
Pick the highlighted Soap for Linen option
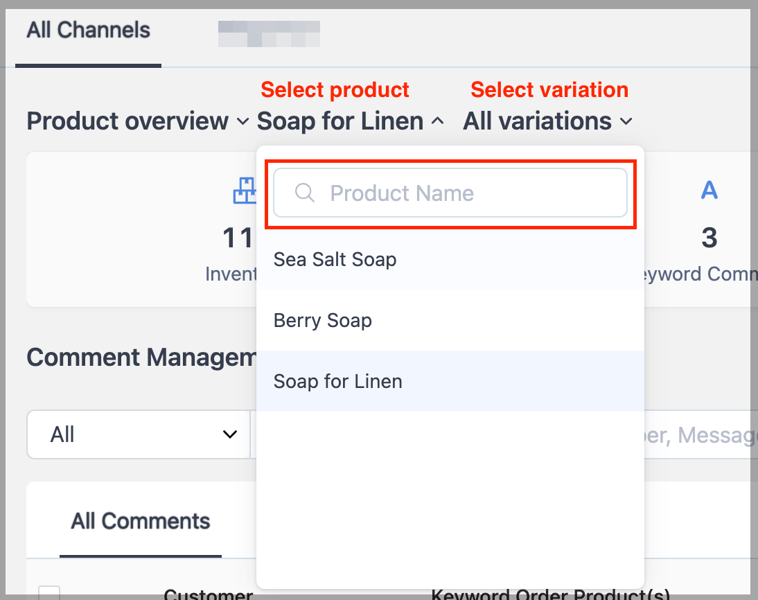point(338,382)
